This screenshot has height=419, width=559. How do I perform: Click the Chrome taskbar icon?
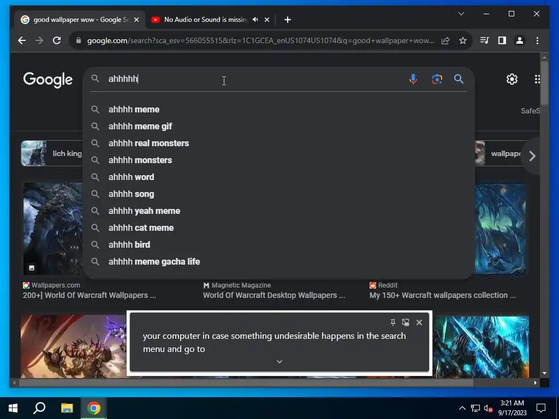coord(94,408)
